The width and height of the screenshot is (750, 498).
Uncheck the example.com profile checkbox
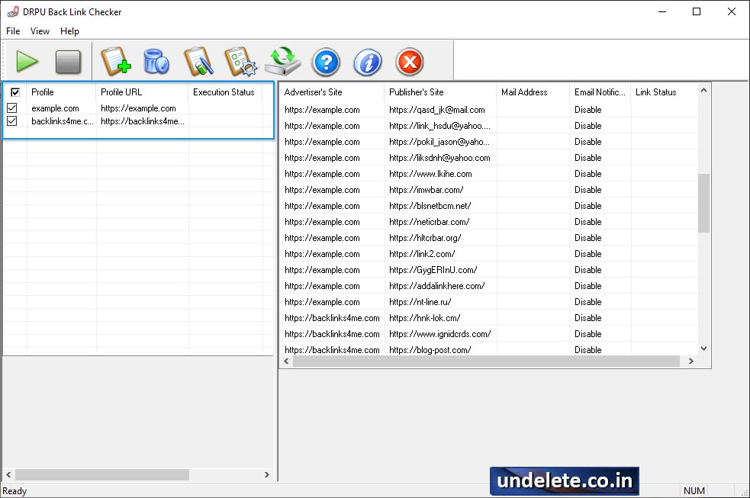pos(13,108)
